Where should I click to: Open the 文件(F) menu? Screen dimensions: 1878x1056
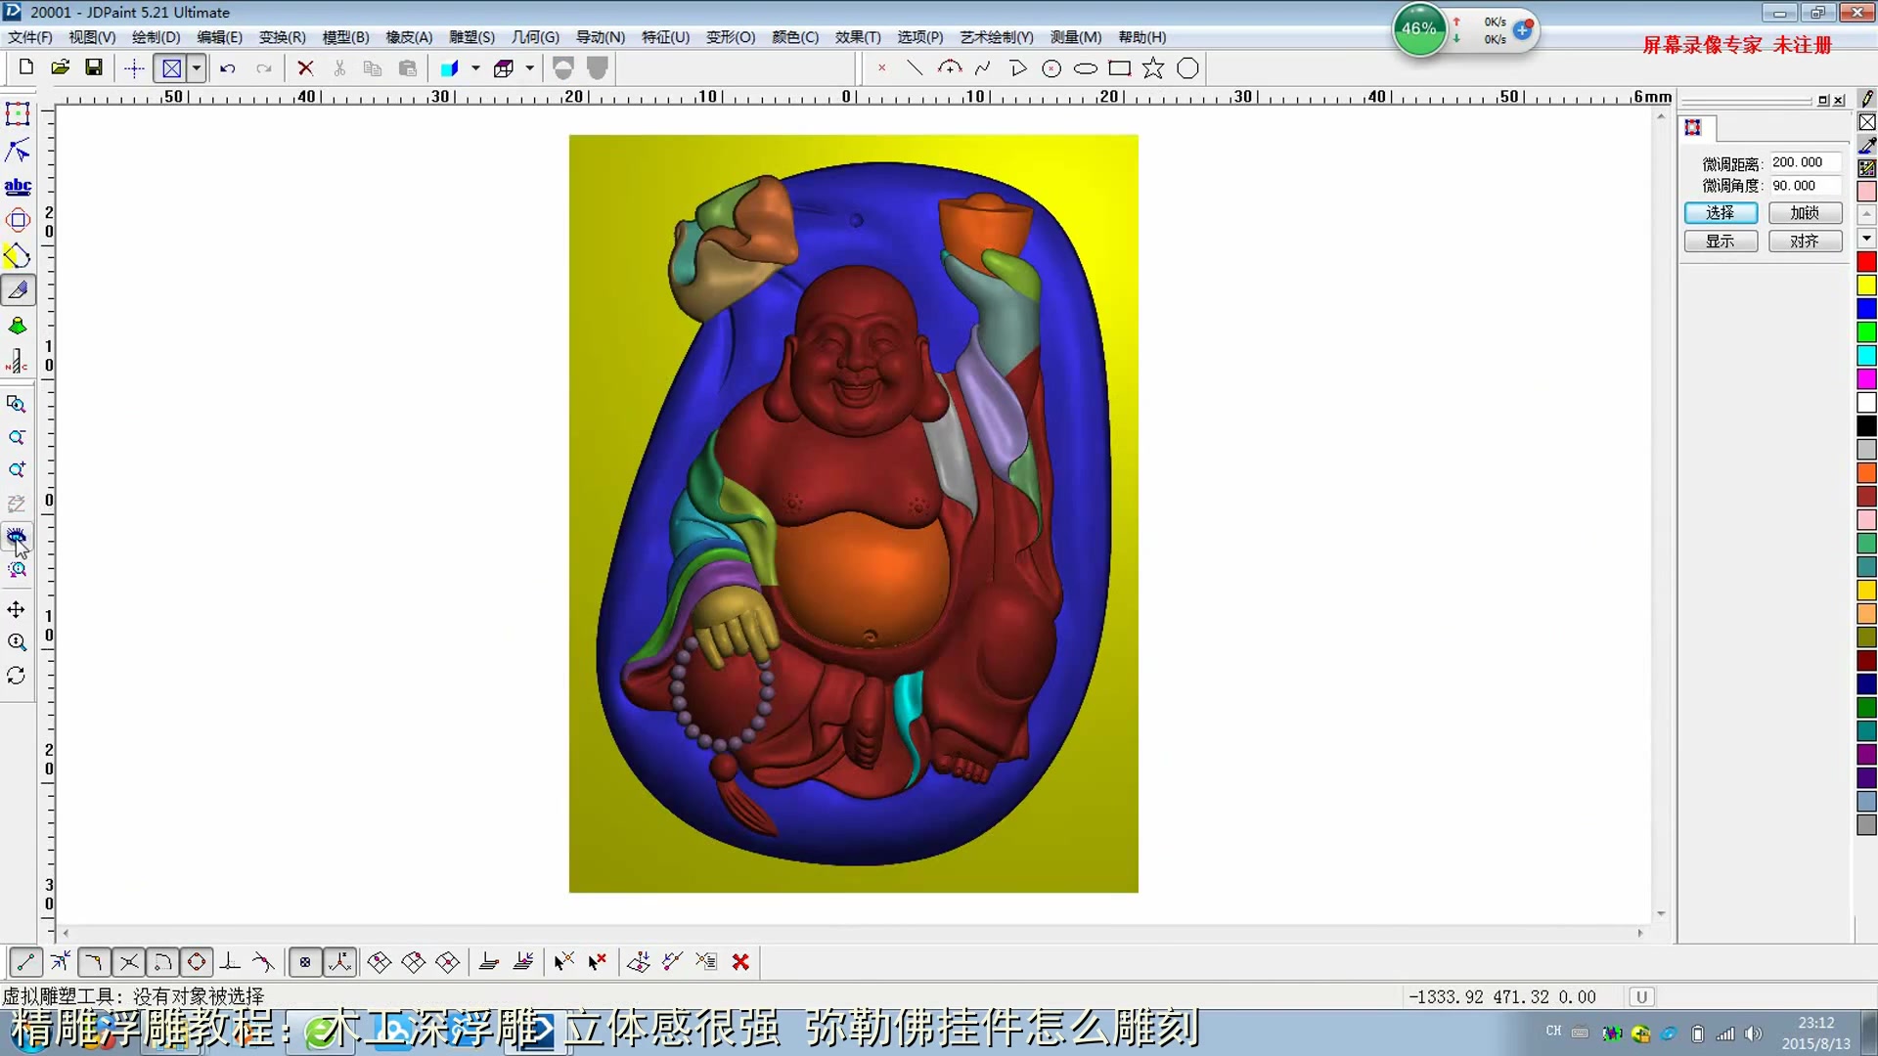pyautogui.click(x=30, y=37)
